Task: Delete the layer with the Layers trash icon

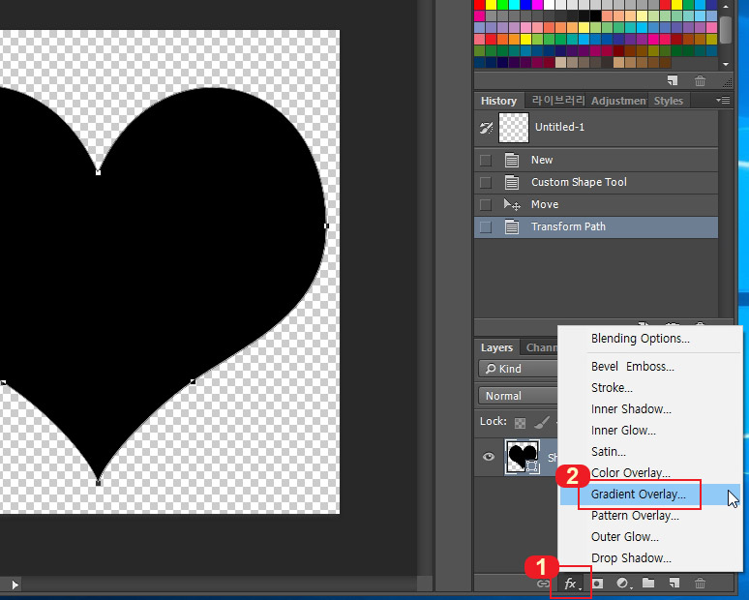Action: [700, 583]
